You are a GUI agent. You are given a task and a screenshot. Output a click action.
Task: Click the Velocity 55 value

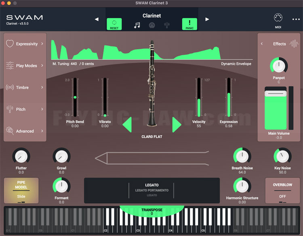[x=199, y=126]
